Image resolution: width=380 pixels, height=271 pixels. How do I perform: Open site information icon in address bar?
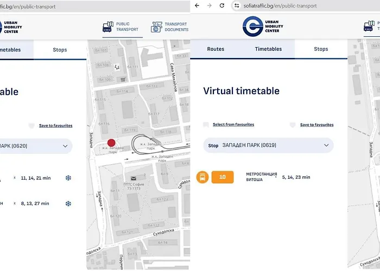click(236, 5)
